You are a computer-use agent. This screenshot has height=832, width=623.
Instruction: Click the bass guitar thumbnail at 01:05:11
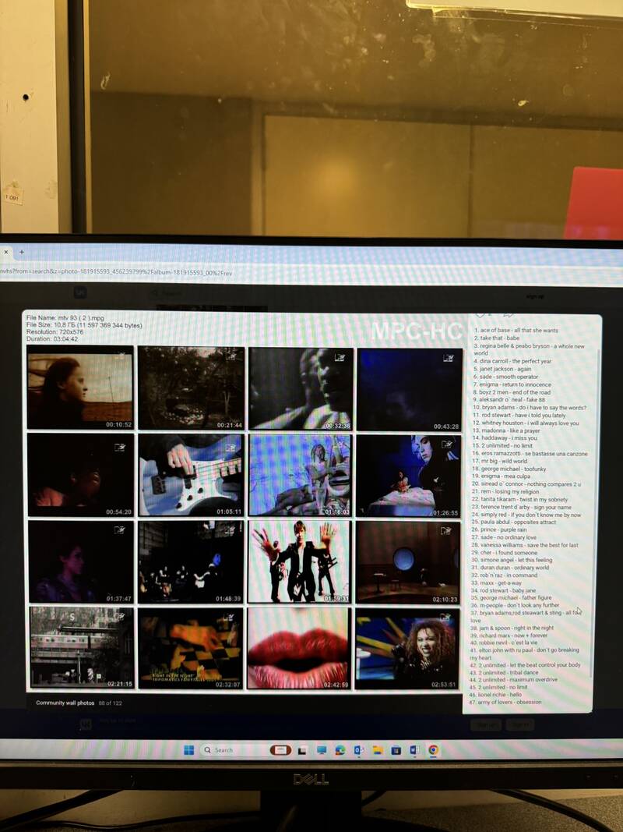click(x=192, y=475)
